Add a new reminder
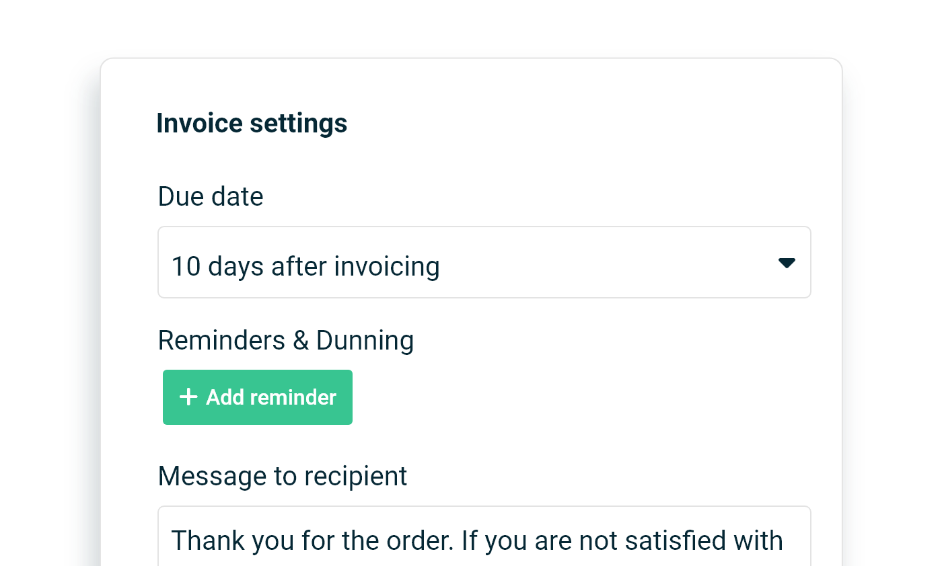 [258, 397]
